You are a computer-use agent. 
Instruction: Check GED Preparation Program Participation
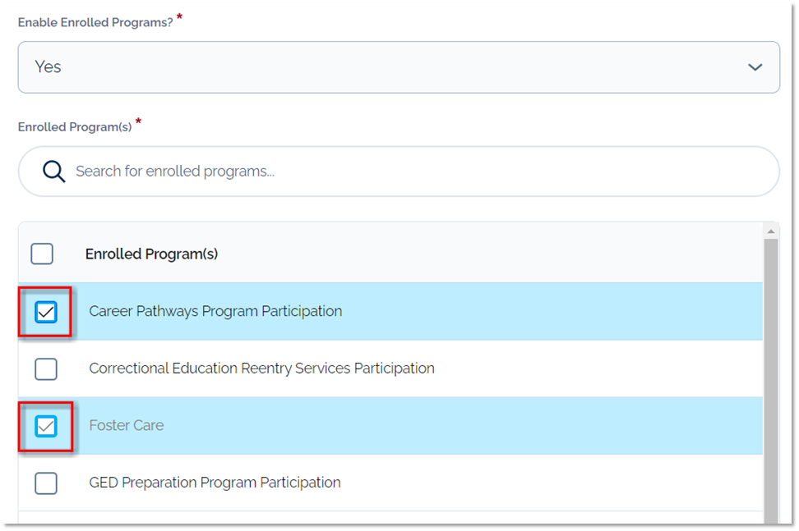pos(45,483)
